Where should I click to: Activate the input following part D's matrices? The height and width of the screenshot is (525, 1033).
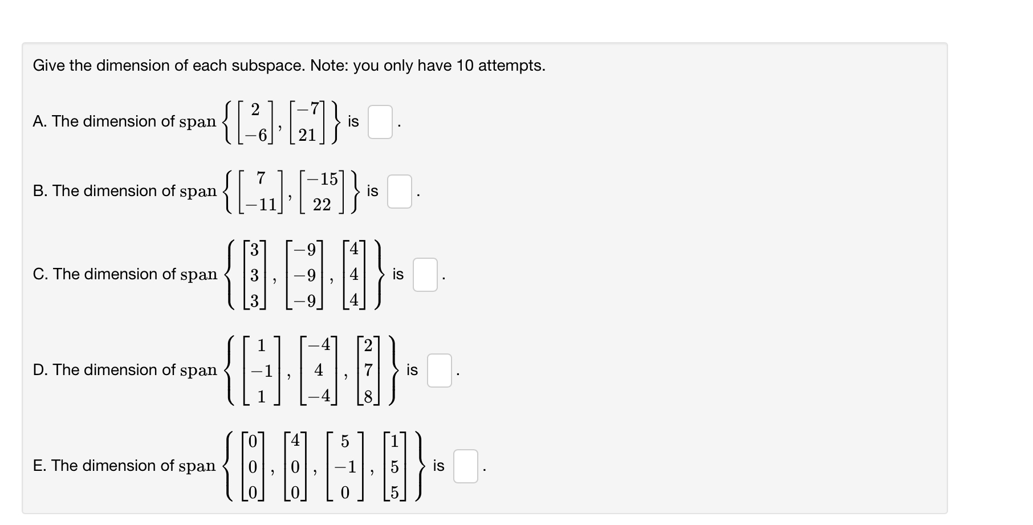[438, 370]
